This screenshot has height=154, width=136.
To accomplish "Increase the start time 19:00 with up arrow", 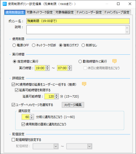I will pyautogui.click(x=47, y=67).
